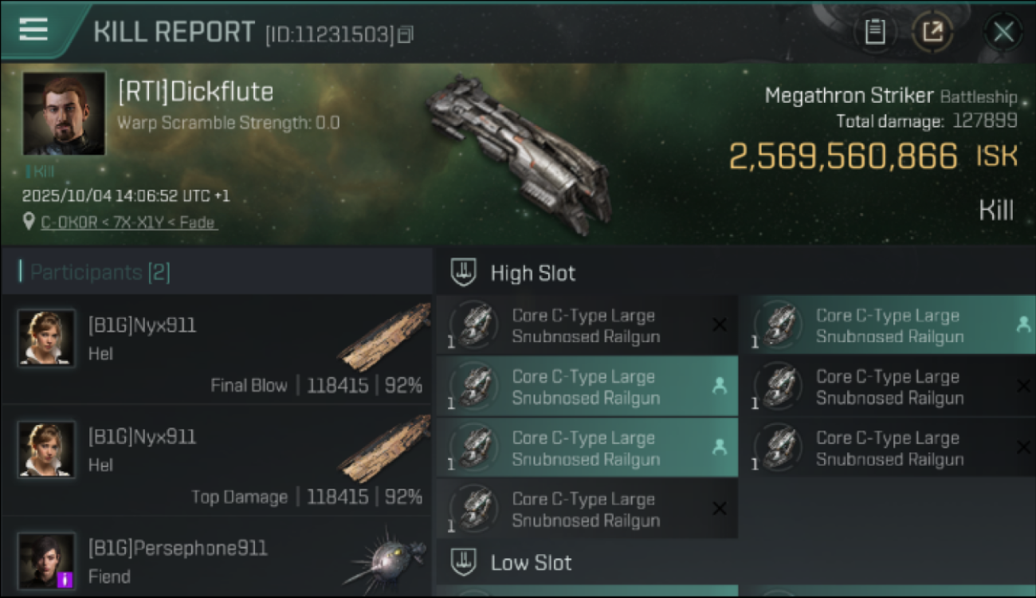The height and width of the screenshot is (598, 1036).
Task: Share the kill report externally
Action: [x=932, y=32]
